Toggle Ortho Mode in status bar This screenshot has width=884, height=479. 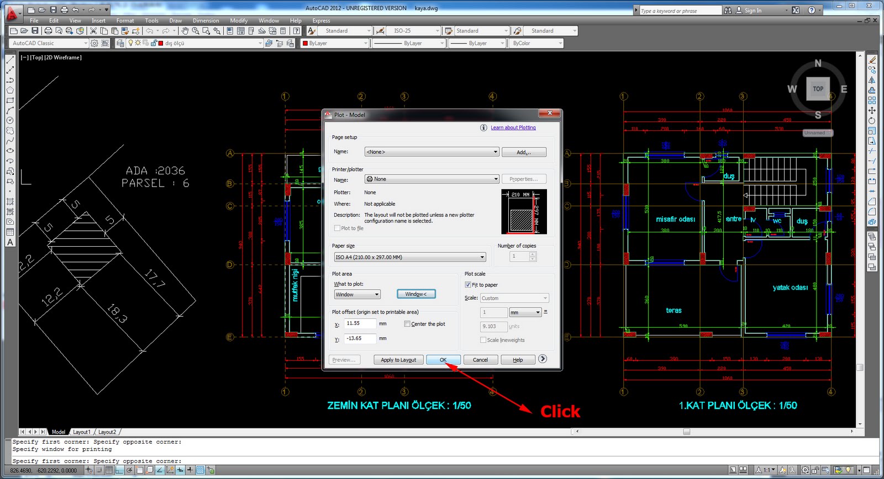pos(119,470)
